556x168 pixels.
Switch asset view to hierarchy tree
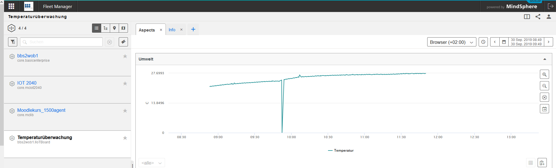(x=106, y=28)
